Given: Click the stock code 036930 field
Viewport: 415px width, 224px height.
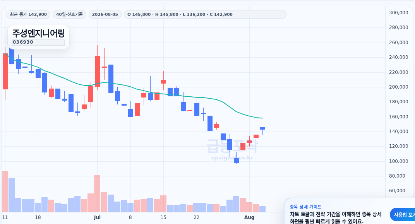Looking at the screenshot, I should (x=38, y=42).
